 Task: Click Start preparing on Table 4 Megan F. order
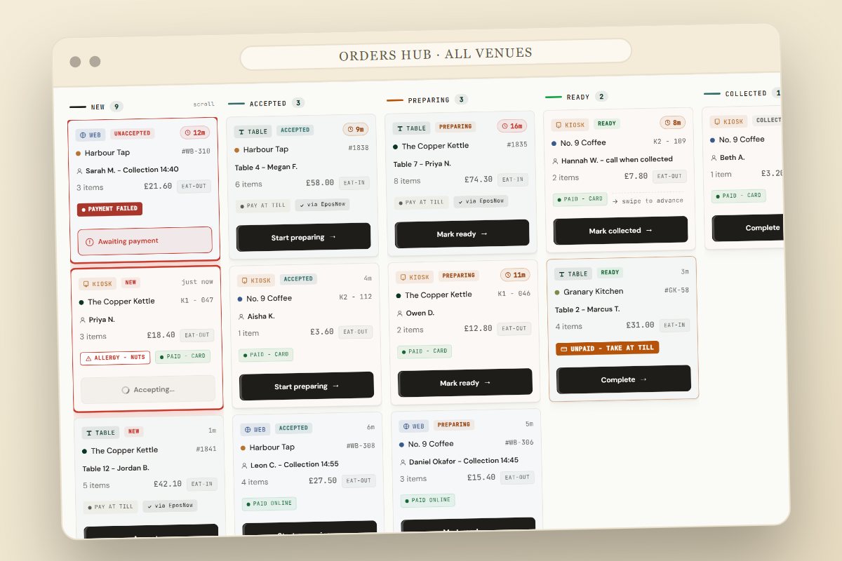(303, 237)
